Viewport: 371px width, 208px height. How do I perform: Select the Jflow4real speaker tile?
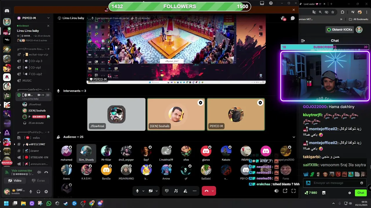(x=116, y=114)
